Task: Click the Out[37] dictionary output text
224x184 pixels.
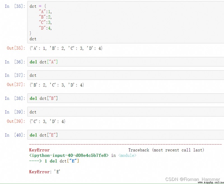Action: tap(57, 85)
